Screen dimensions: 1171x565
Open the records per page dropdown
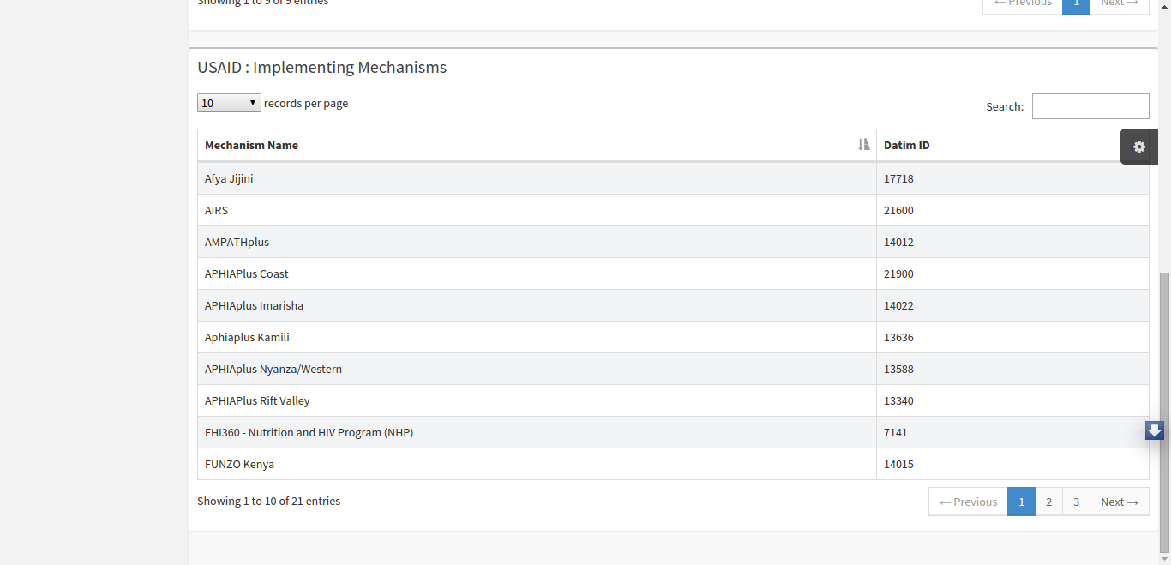229,103
